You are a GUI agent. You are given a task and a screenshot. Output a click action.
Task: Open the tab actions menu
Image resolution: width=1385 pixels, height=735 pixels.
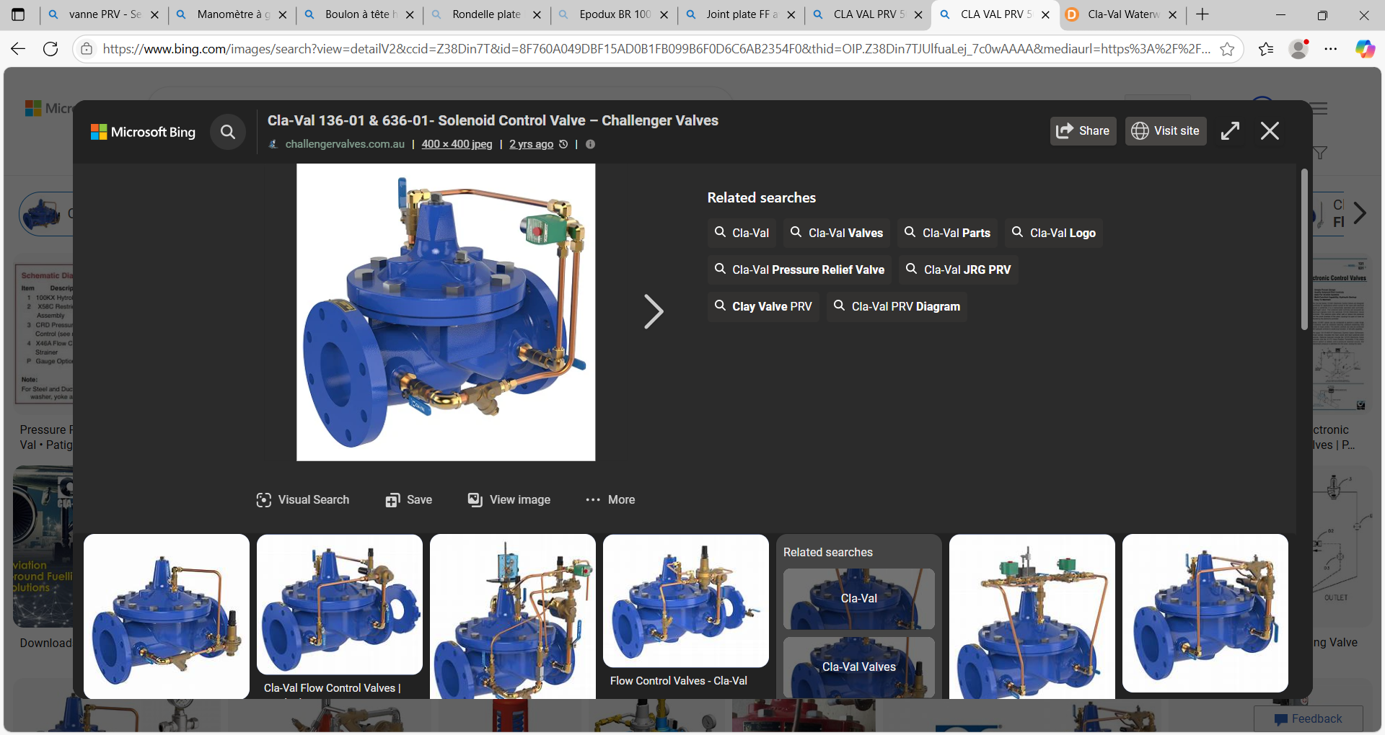coord(18,14)
